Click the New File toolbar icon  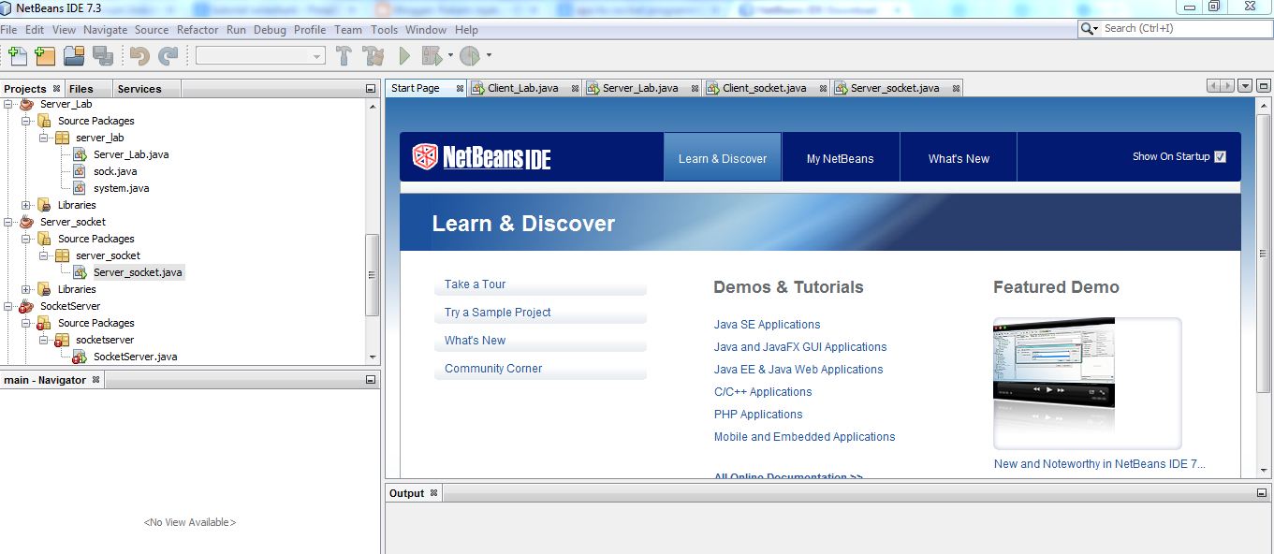click(x=16, y=56)
